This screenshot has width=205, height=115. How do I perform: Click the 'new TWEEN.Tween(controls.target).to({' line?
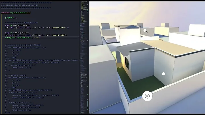(x=25, y=48)
